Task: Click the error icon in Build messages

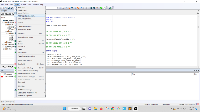Action: tap(2, 77)
